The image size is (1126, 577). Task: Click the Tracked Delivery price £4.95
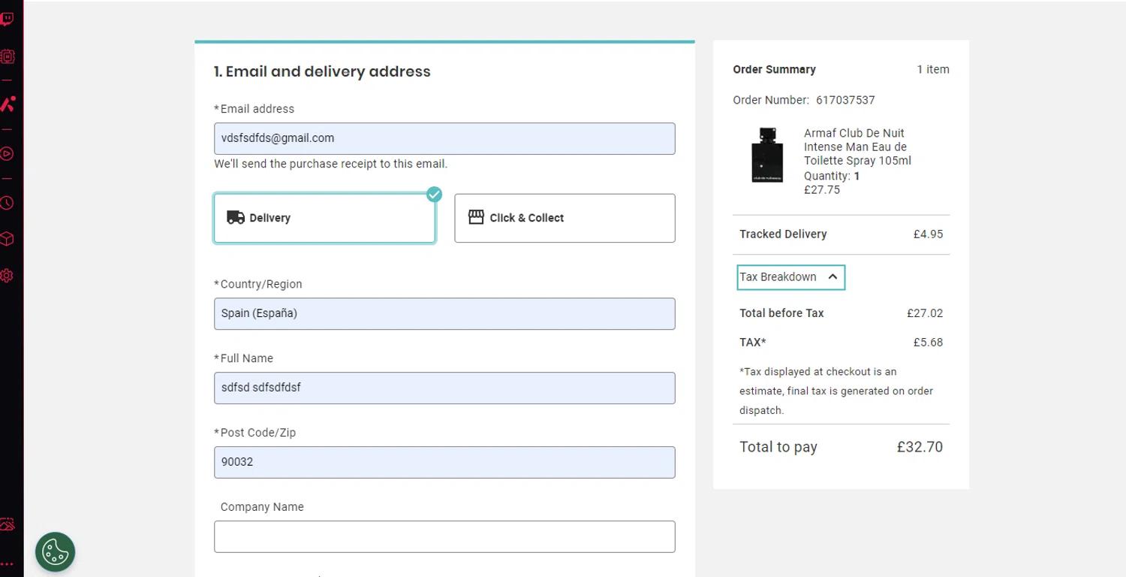pos(928,234)
